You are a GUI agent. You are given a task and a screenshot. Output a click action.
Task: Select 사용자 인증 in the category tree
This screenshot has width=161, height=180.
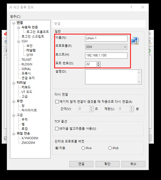coord(29,27)
